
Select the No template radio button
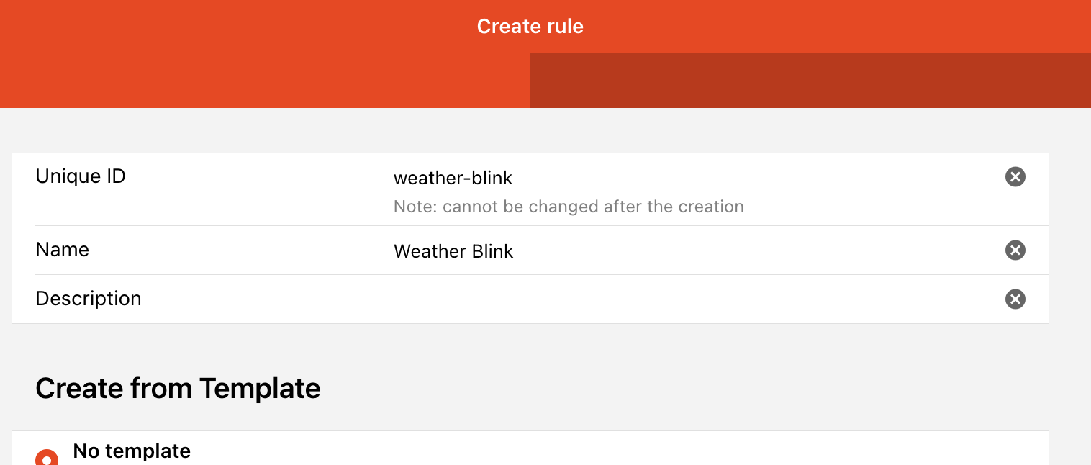click(47, 458)
